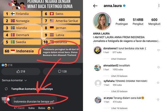The height and width of the screenshot is (111, 166).
Task: Tap the thumbs-up 218 like button
Action: (21, 72)
